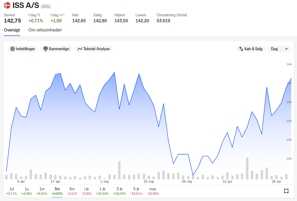Click the scales icon for Sammenlign
Screen dimensions: 297x201
click(46, 49)
